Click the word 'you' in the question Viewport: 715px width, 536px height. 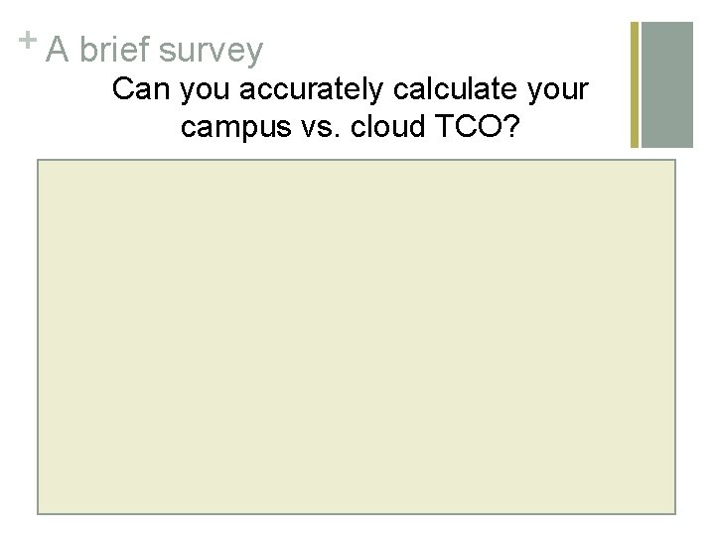(x=205, y=91)
